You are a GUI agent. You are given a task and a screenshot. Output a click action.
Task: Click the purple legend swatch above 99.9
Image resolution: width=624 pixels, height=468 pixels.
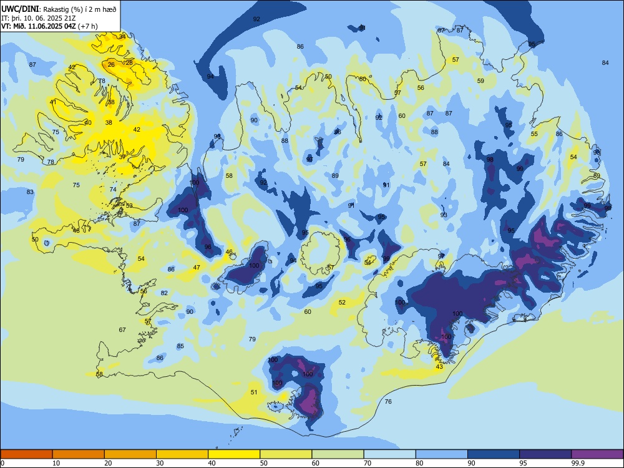point(597,454)
